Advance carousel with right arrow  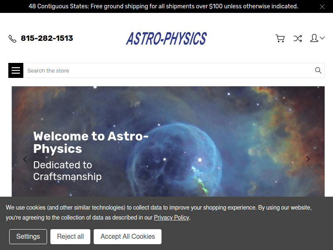308,159
